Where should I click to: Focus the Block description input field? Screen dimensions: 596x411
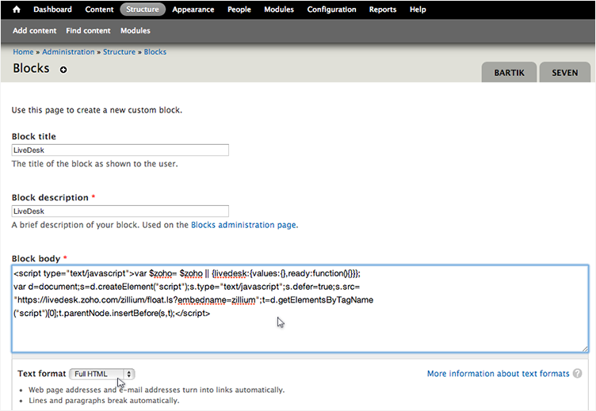(120, 211)
